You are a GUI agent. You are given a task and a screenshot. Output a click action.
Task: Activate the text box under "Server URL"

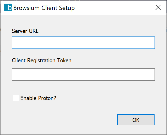point(83,43)
